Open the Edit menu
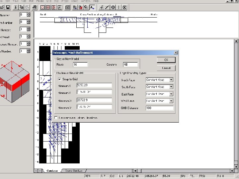 7,1
